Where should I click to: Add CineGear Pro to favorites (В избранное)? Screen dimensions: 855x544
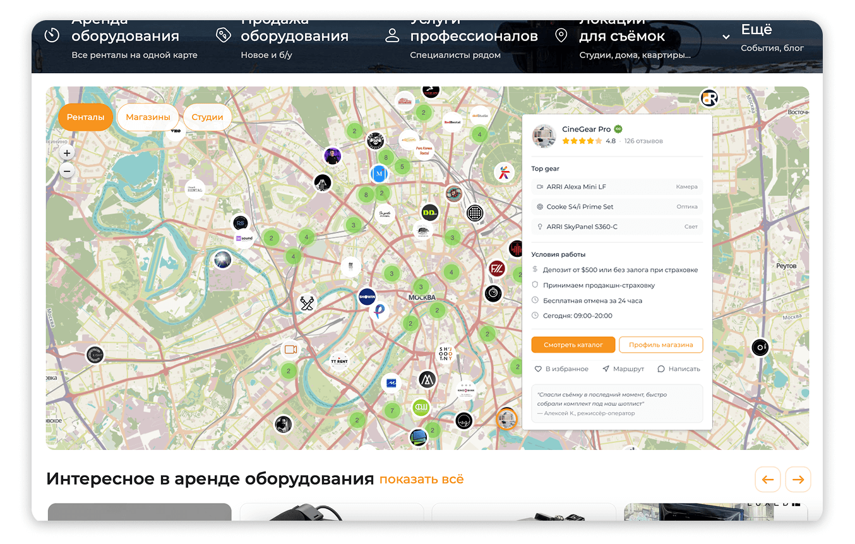(561, 369)
